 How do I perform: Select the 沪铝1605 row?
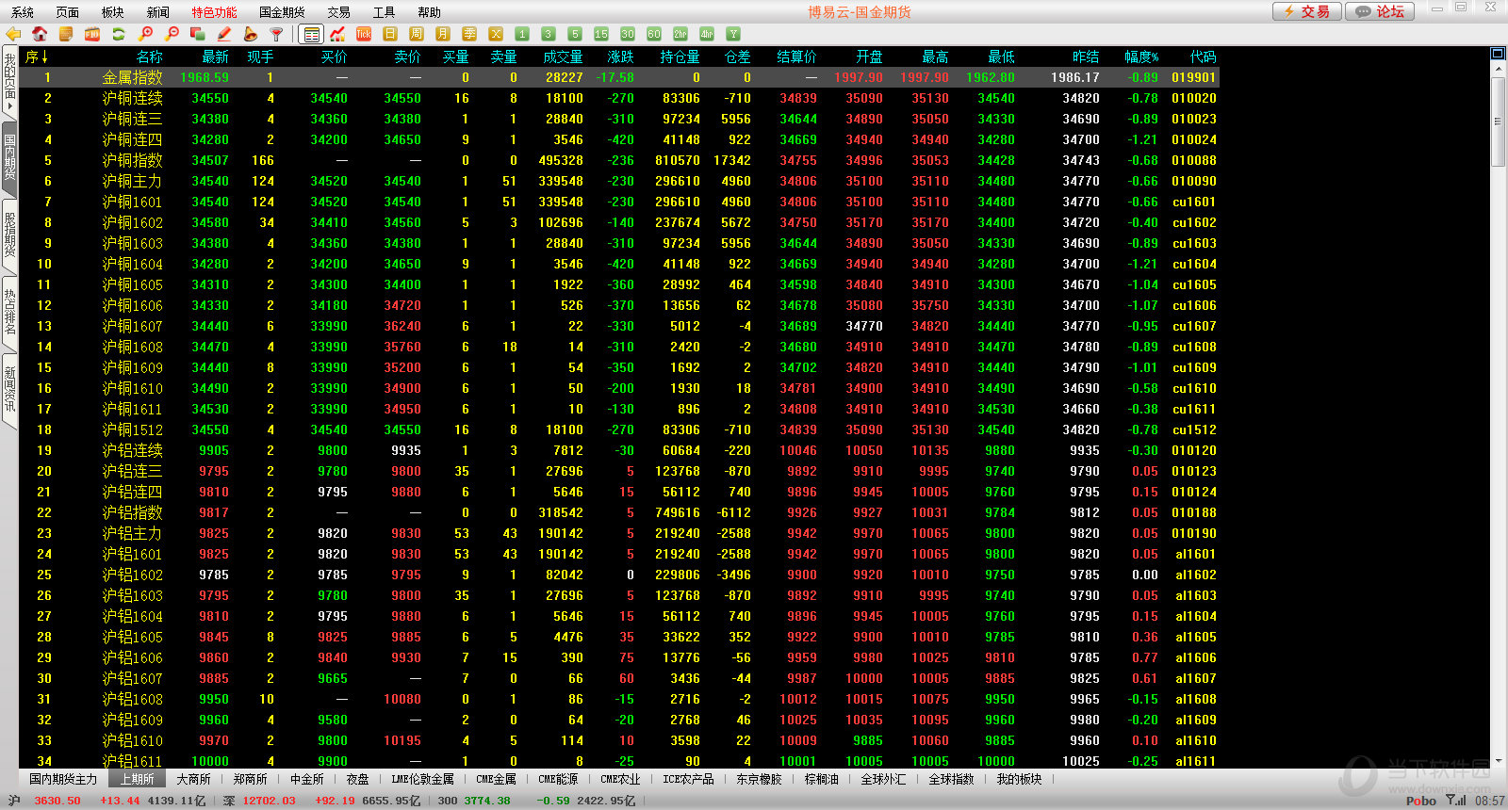(619, 637)
